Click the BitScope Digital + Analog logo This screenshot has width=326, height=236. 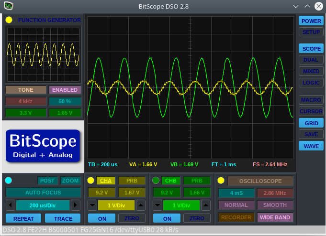[x=43, y=145]
